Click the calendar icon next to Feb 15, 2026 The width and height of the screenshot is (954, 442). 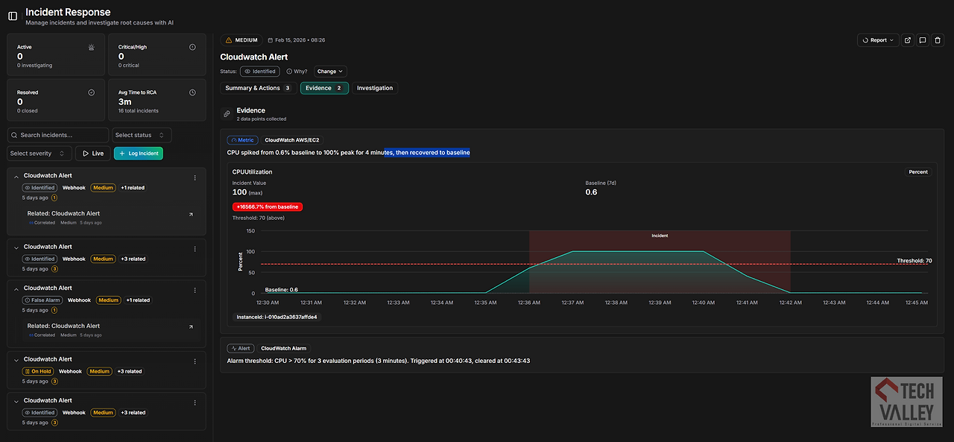tap(271, 40)
